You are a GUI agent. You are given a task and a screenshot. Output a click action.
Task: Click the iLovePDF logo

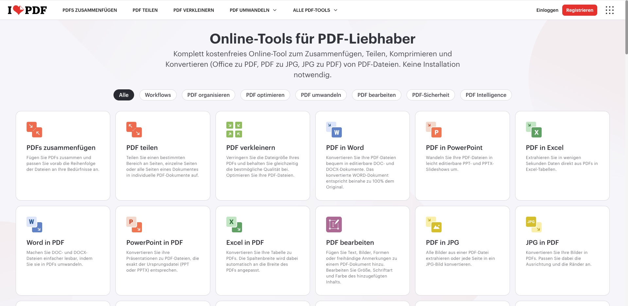point(27,10)
